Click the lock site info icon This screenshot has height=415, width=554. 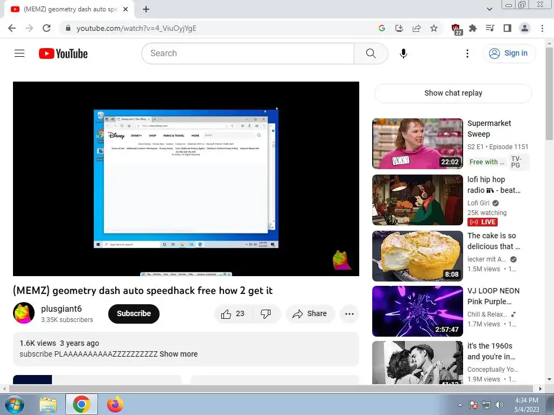coord(68,28)
